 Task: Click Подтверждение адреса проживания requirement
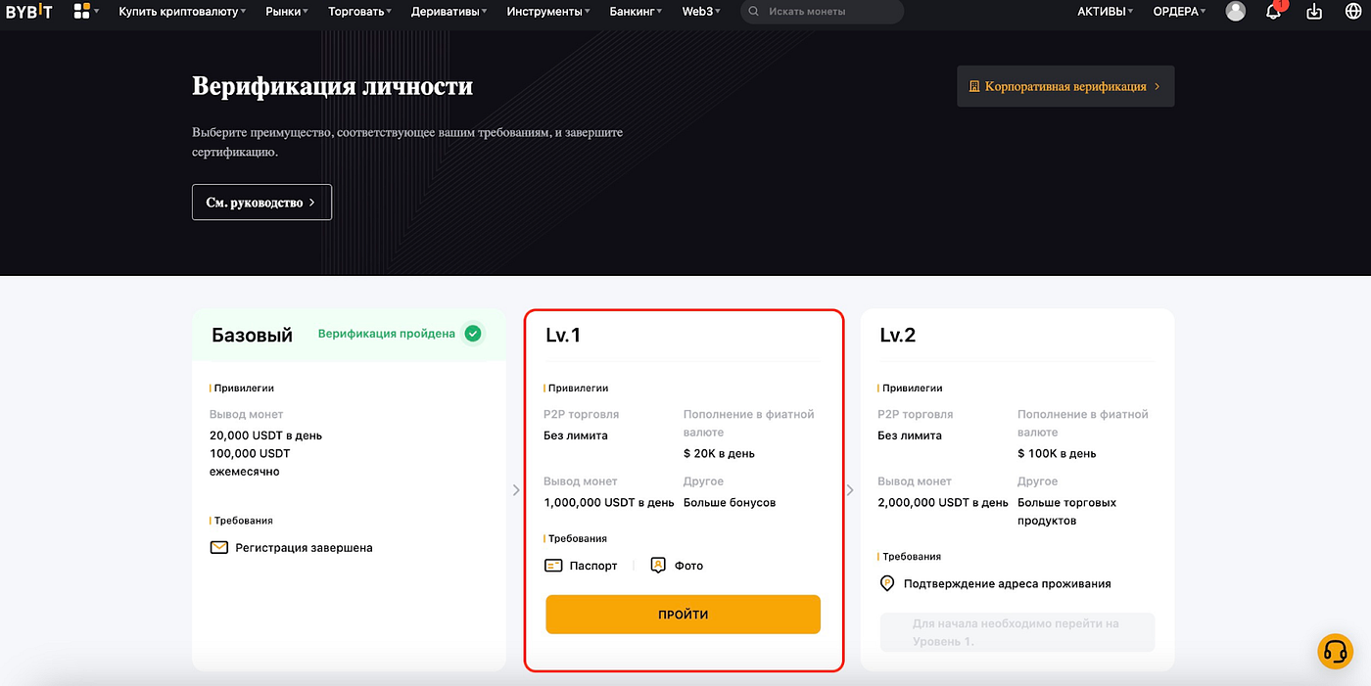(x=1007, y=583)
